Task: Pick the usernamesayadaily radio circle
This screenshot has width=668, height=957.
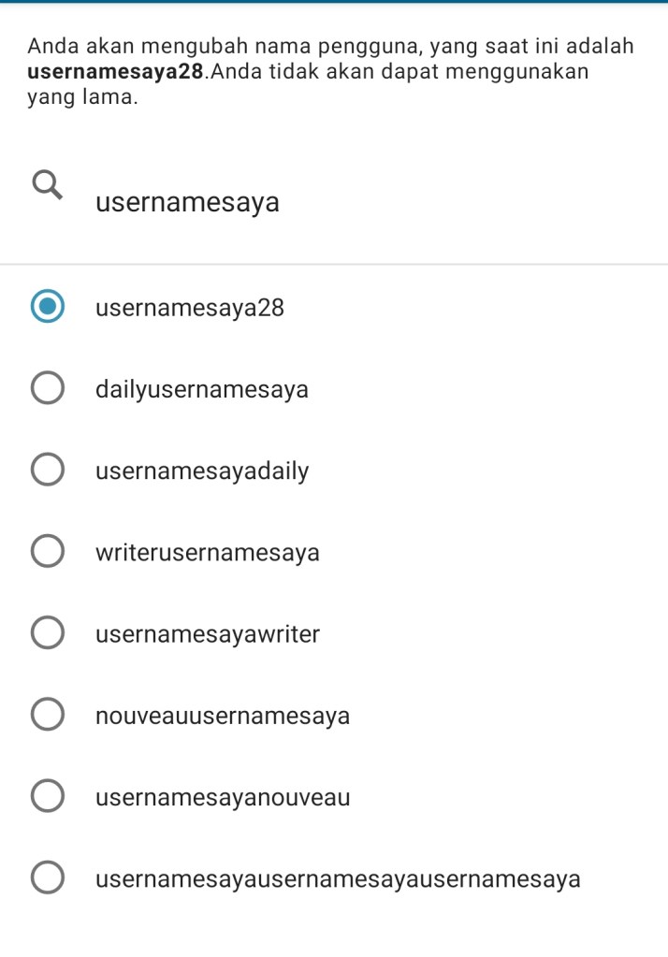Action: point(48,471)
